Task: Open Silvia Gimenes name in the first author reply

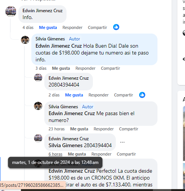Action: pos(50,39)
